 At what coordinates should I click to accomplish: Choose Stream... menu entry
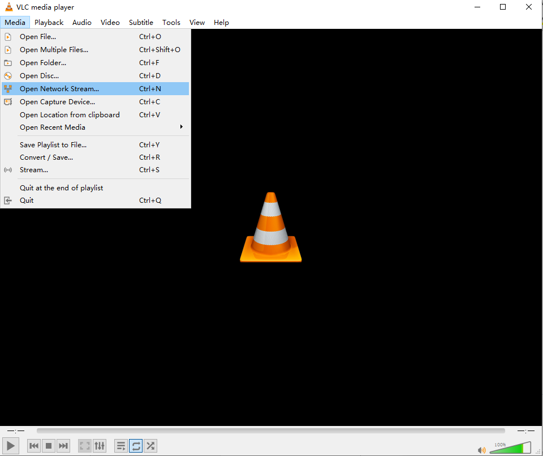tap(95, 170)
